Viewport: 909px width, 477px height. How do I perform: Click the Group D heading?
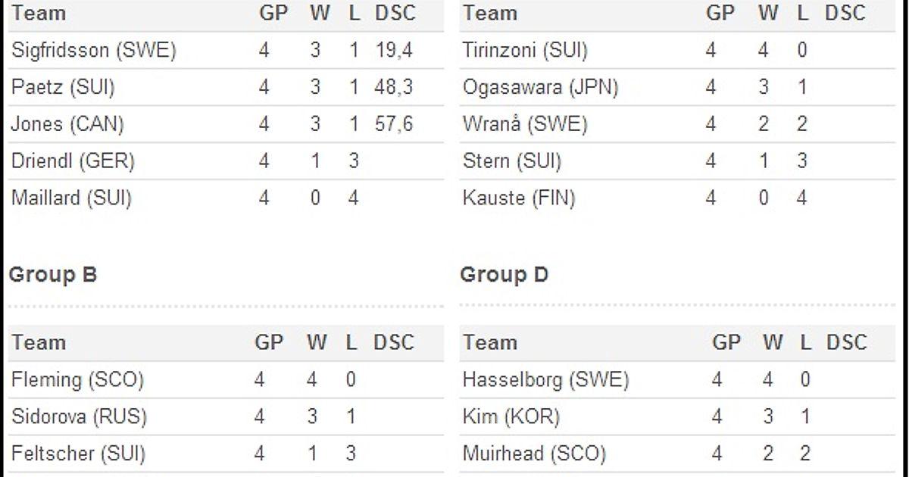[504, 275]
